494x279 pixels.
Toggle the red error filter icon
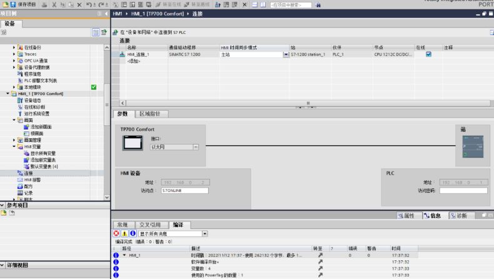(116, 233)
